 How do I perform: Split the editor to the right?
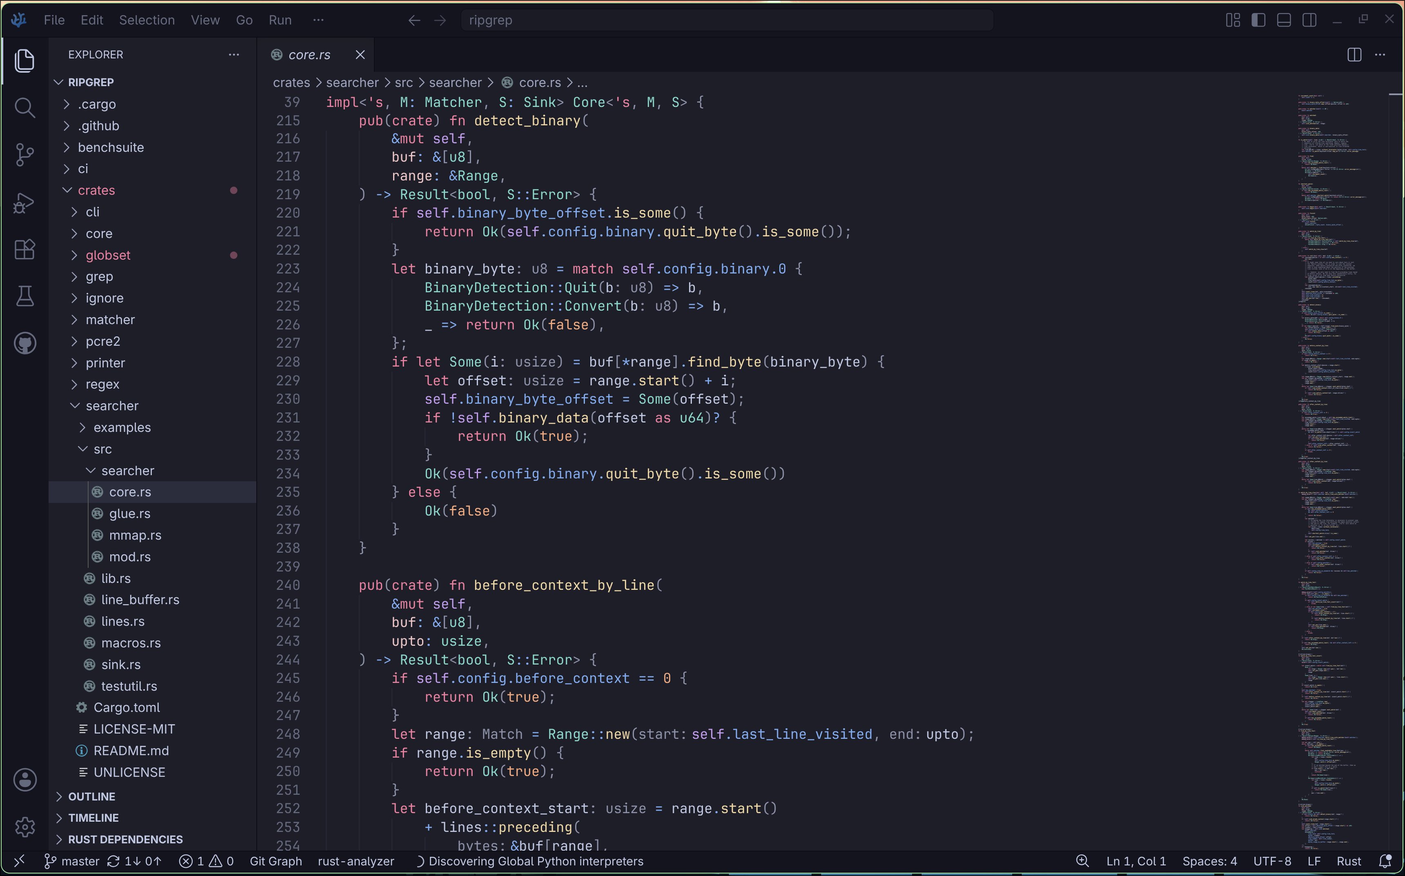click(x=1354, y=54)
